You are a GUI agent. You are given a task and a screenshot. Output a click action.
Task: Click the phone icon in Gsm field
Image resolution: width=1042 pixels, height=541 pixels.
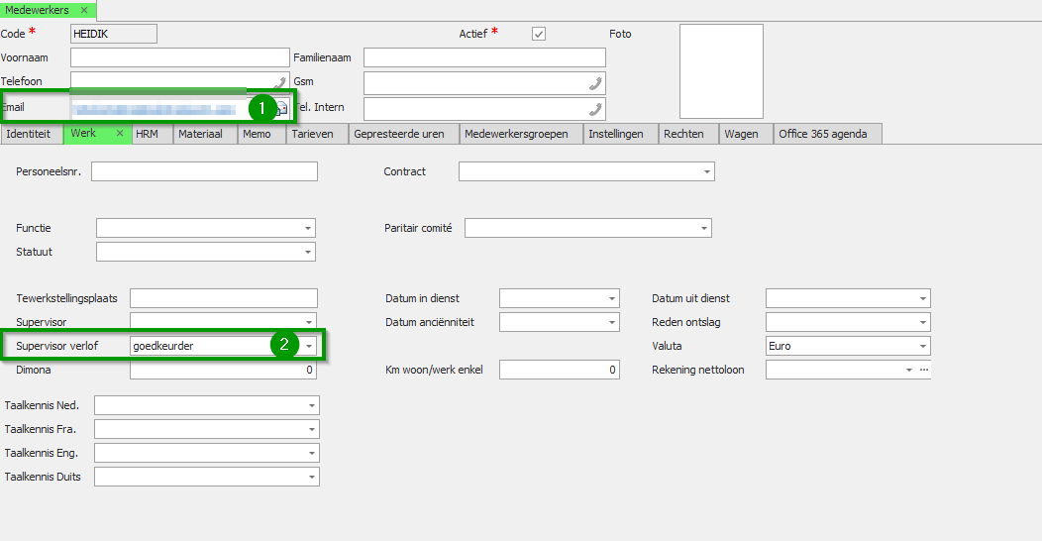point(595,83)
